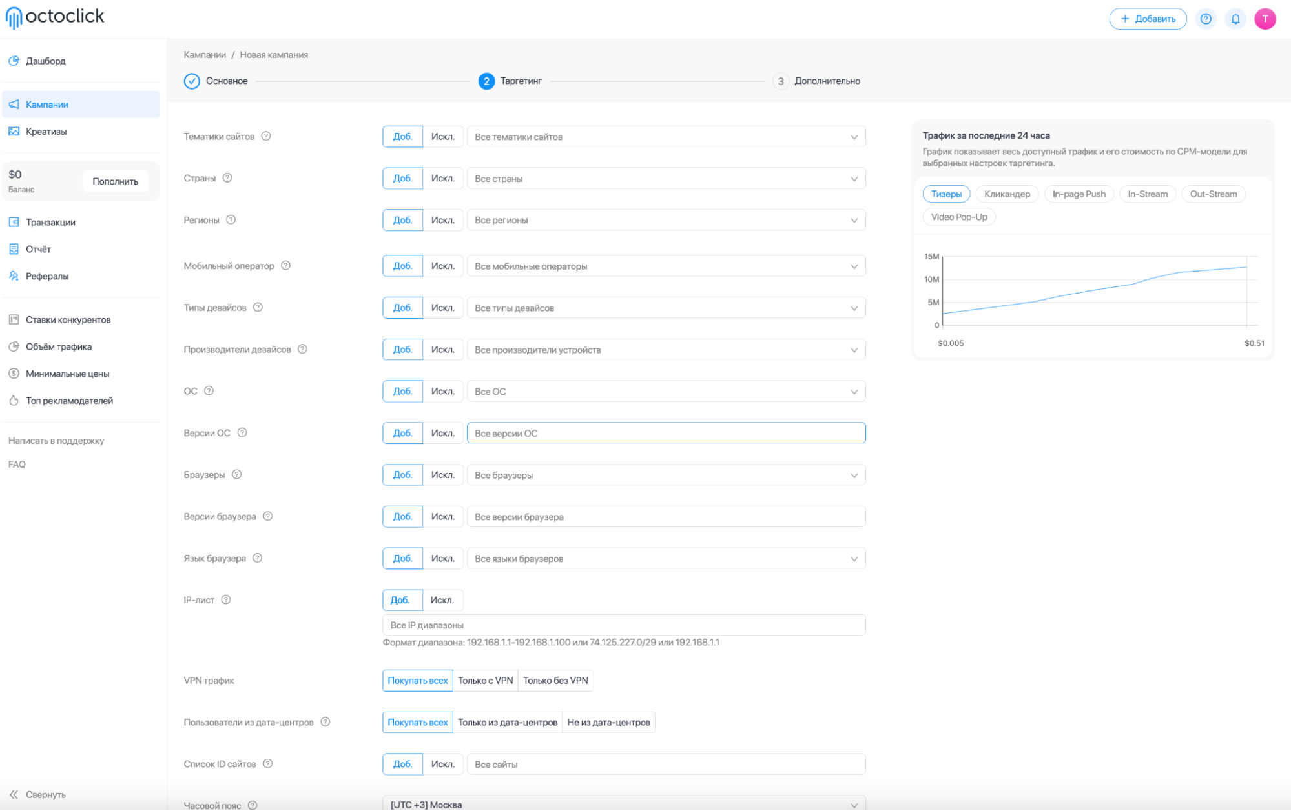1291x811 pixels.
Task: Expand Все языки браузеров dropdown
Action: click(666, 559)
